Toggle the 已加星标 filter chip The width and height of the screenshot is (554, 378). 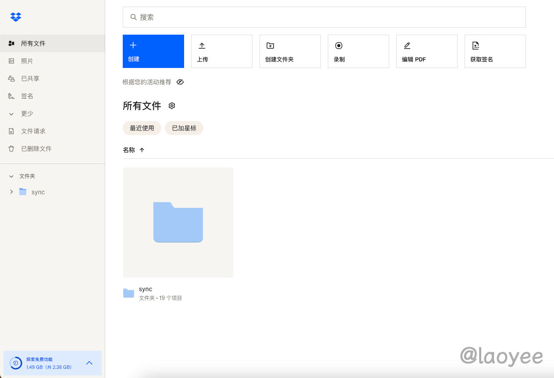(x=184, y=128)
